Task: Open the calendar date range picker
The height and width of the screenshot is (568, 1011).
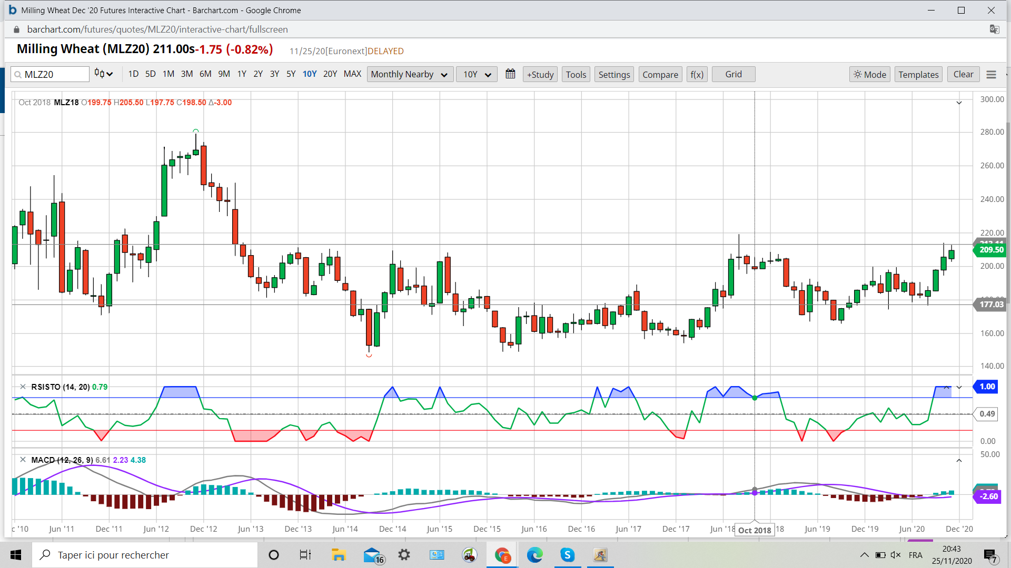Action: 510,74
